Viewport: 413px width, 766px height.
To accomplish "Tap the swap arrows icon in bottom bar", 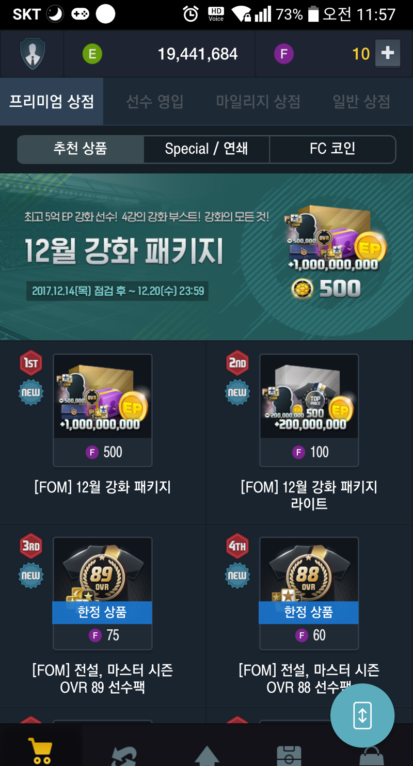I will [x=124, y=756].
